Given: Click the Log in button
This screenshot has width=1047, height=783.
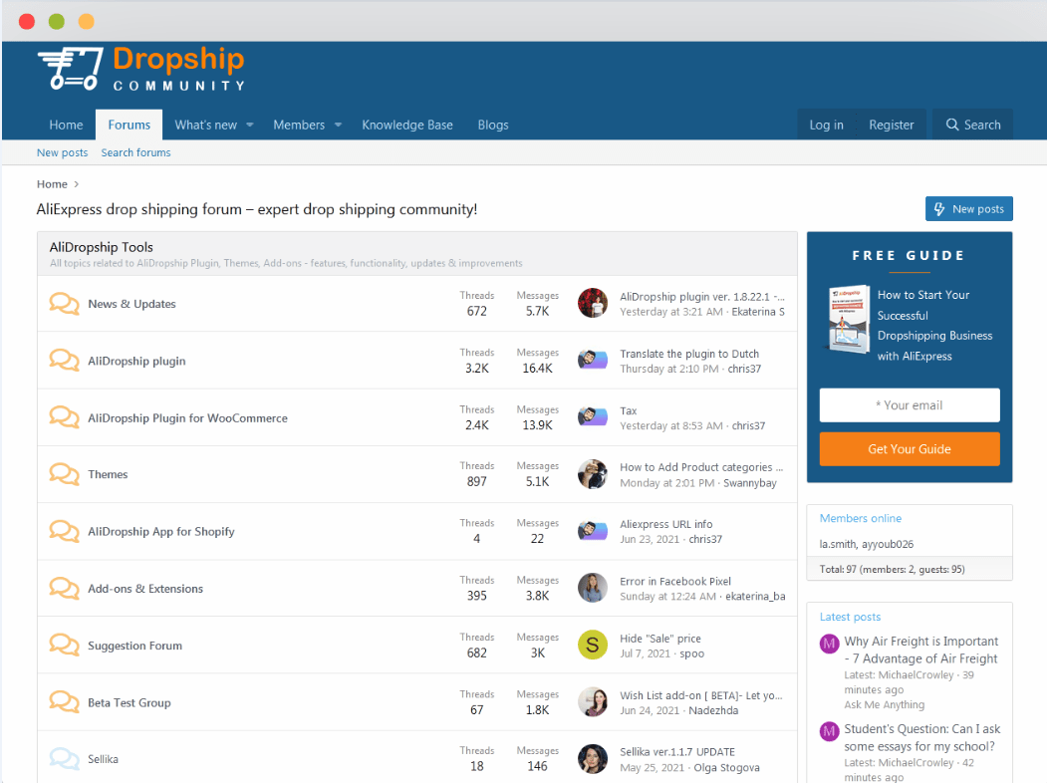Looking at the screenshot, I should [827, 125].
